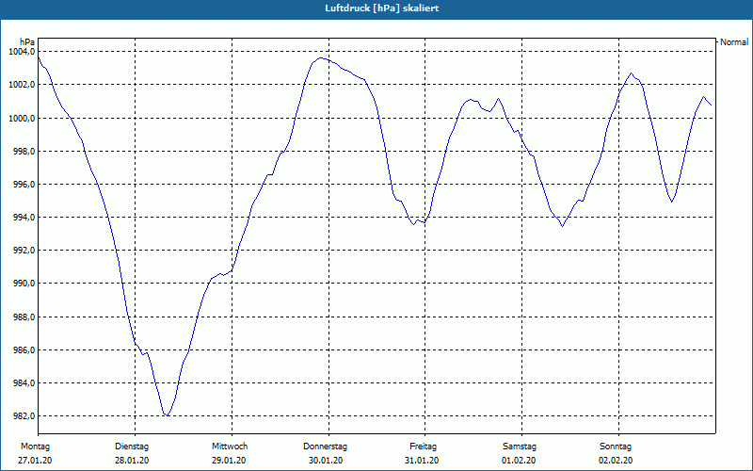Viewport: 753px width, 471px height.
Task: Click the date '01.02.20'
Action: click(519, 461)
